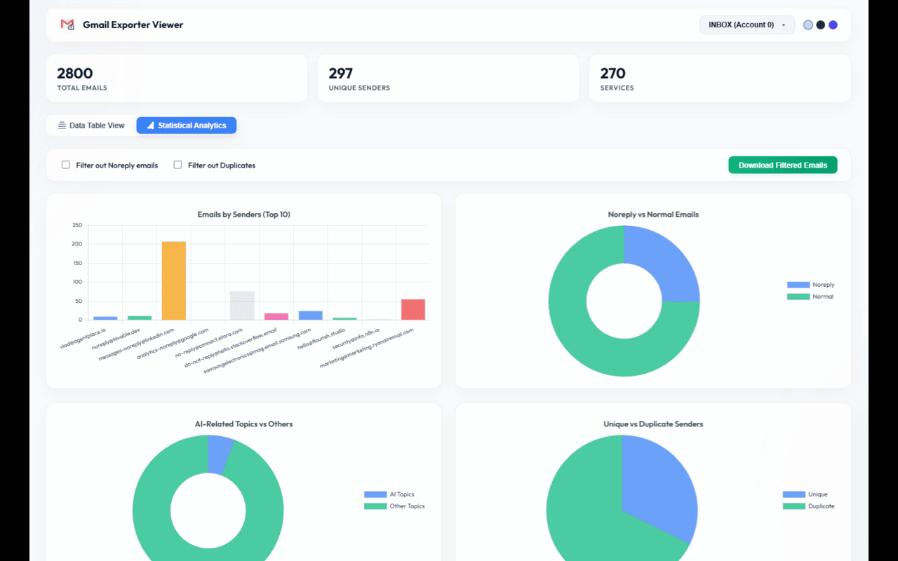Image resolution: width=898 pixels, height=561 pixels.
Task: Click the no-reply@connect.etoro.com gray bar
Action: point(242,306)
